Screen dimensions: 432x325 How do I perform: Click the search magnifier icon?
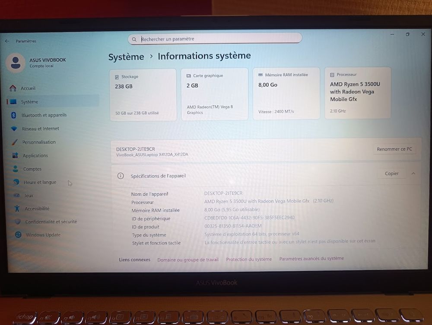pyautogui.click(x=134, y=39)
